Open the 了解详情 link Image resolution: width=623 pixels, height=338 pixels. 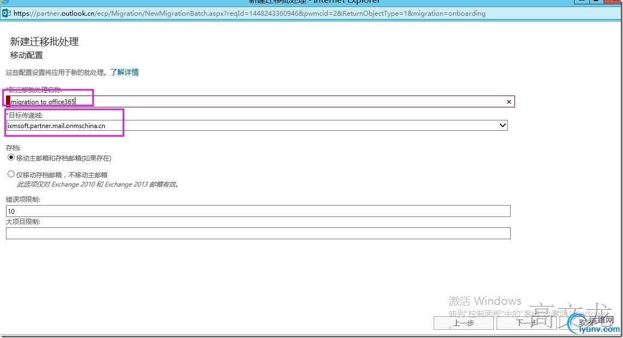click(x=124, y=72)
